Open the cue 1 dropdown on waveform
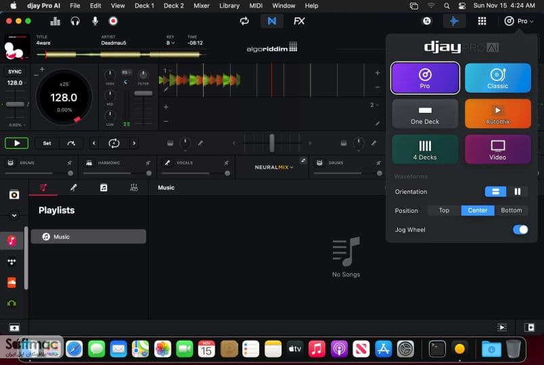 [x=167, y=71]
